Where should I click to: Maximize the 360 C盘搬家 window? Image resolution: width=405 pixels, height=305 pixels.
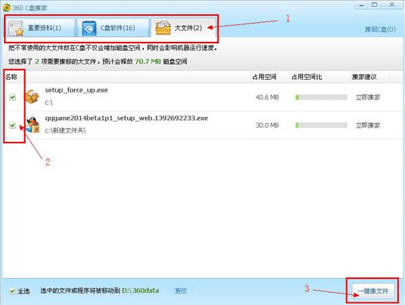coord(375,5)
